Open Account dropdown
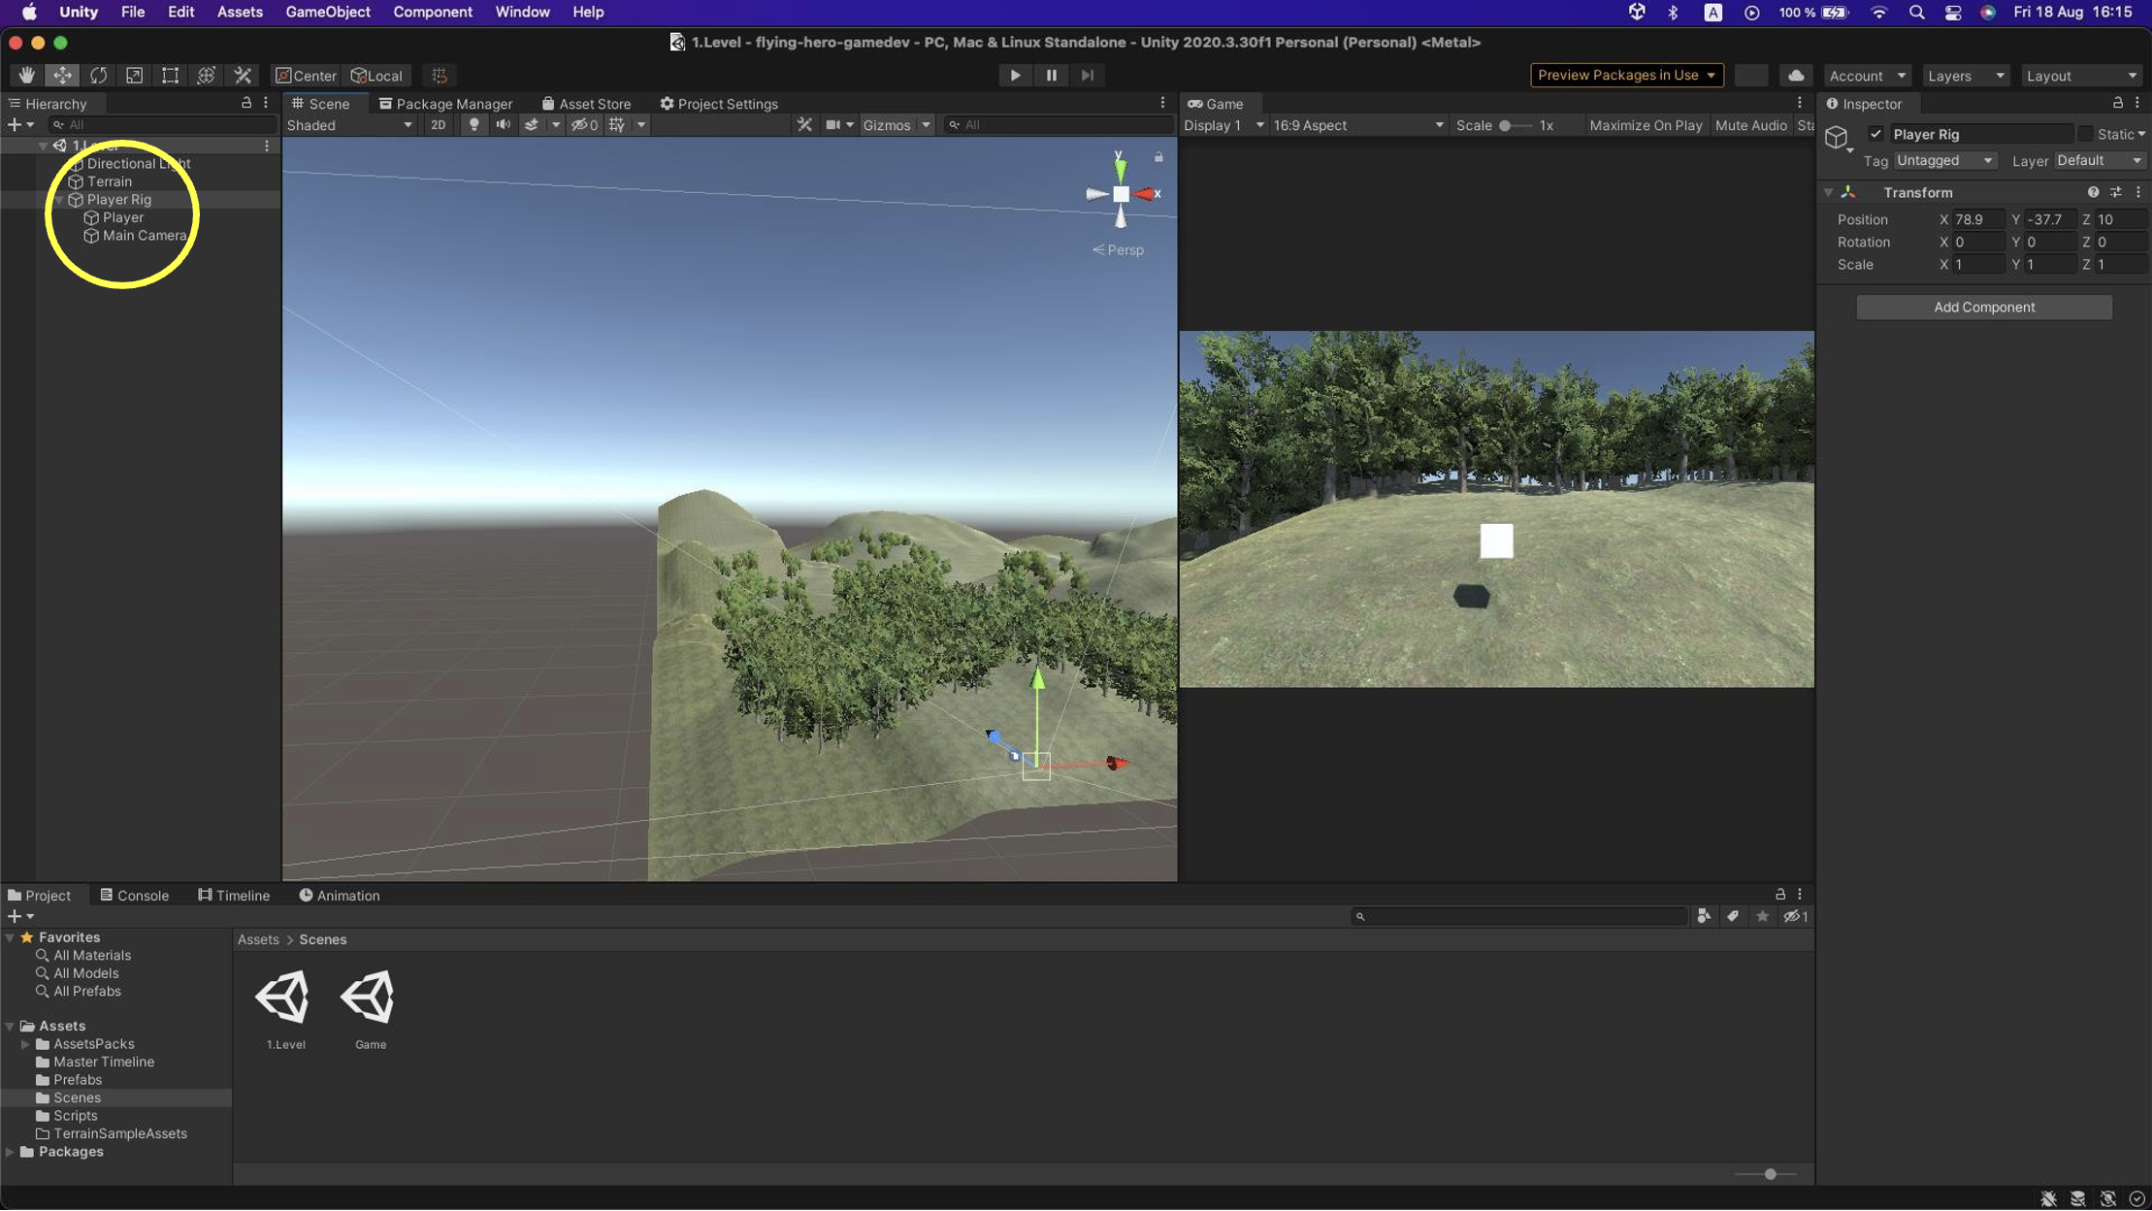 [x=1867, y=75]
